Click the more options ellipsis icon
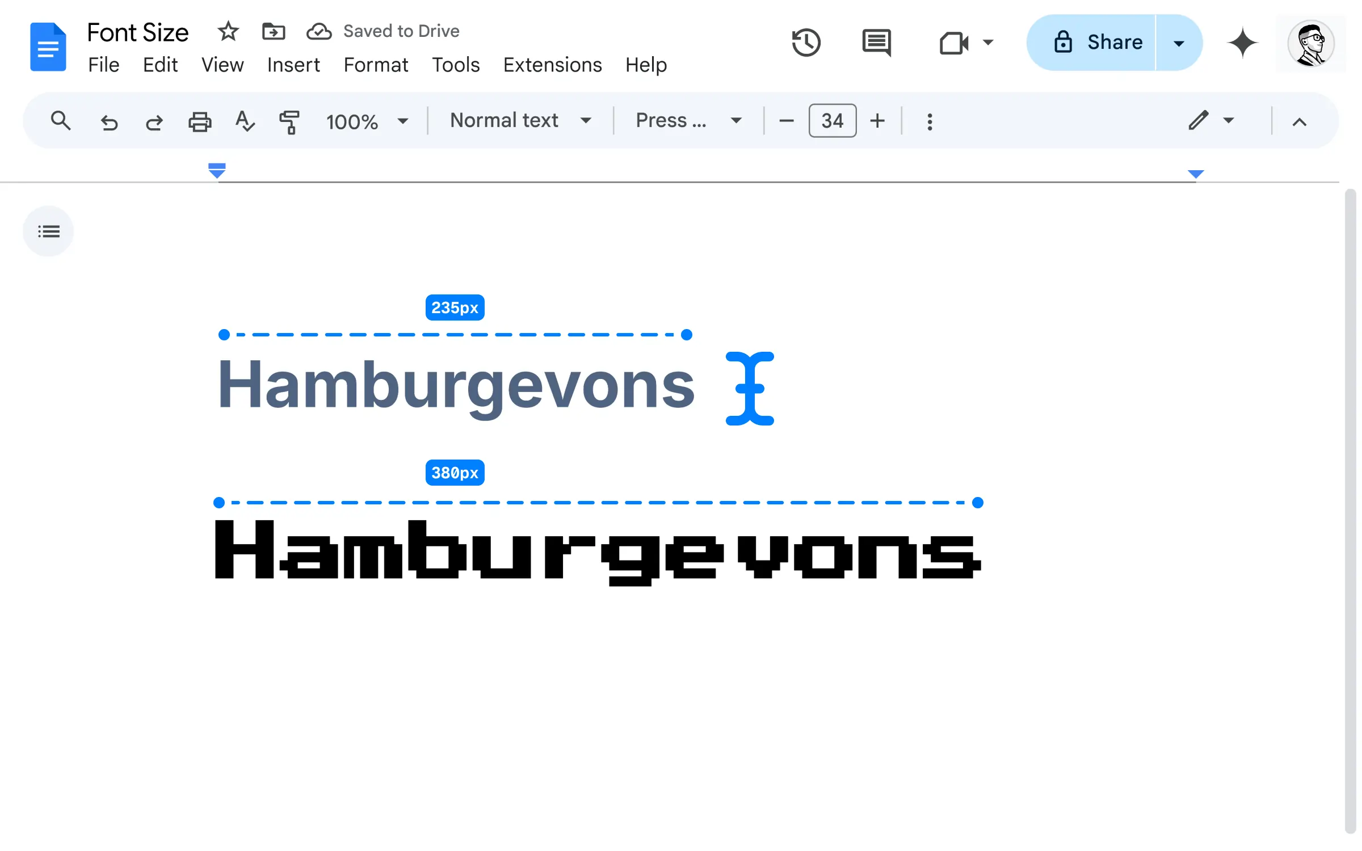Viewport: 1362px width, 851px height. [x=928, y=120]
